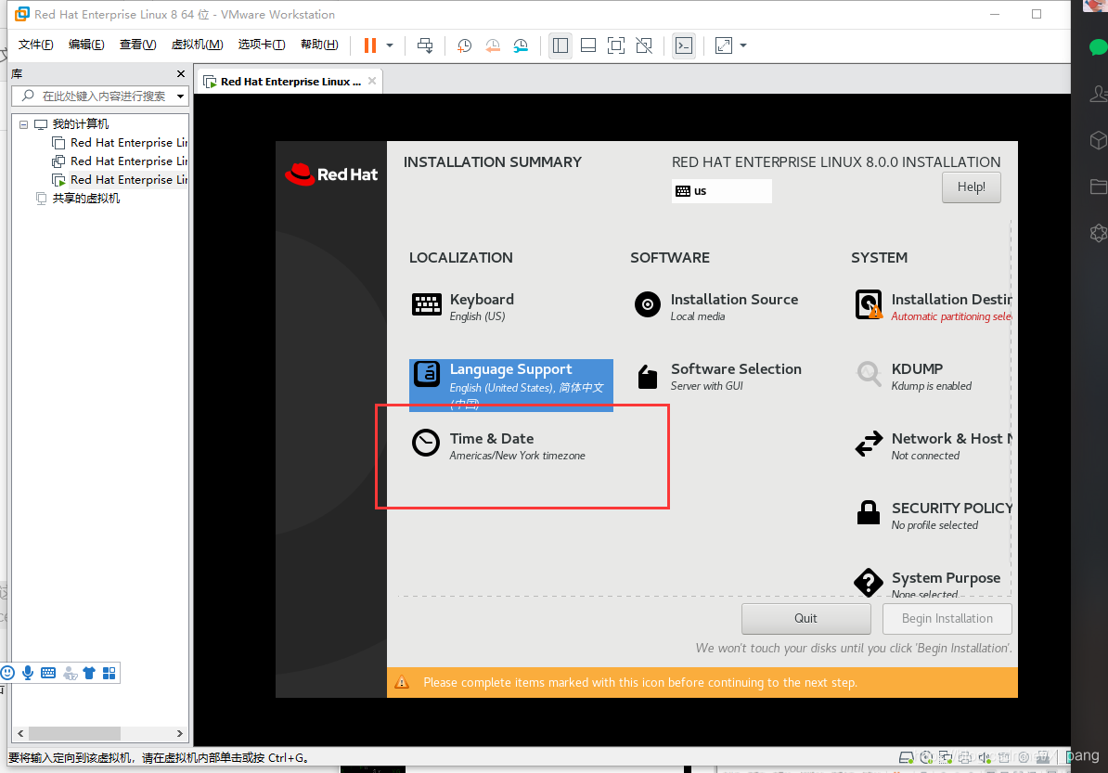Close the 库 library panel
Image resolution: width=1108 pixels, height=773 pixels.
pos(181,73)
